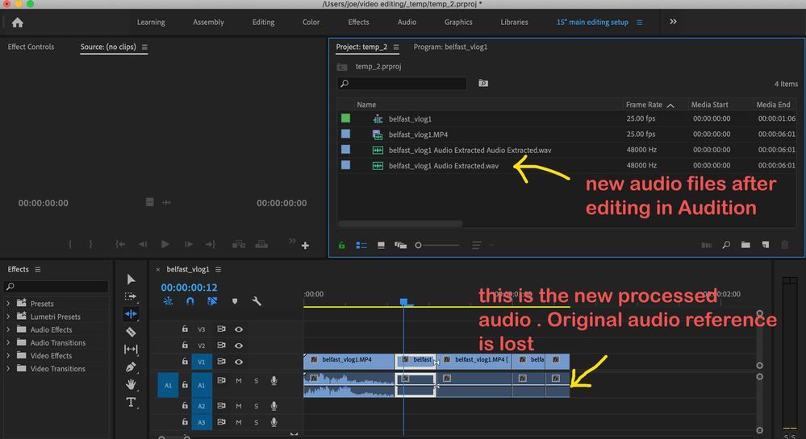Click the Project panel search field

[402, 83]
